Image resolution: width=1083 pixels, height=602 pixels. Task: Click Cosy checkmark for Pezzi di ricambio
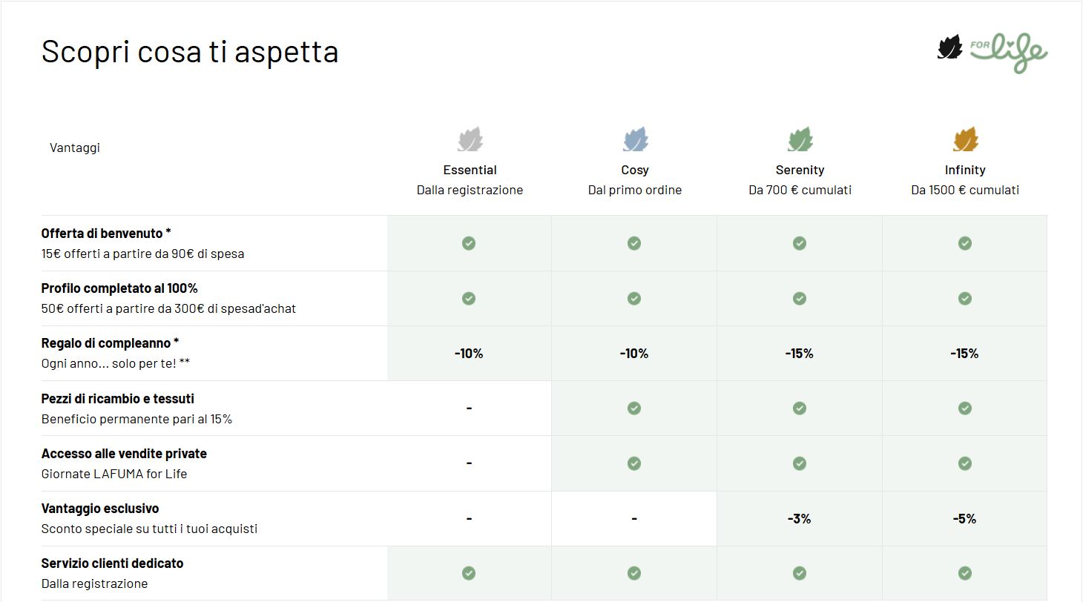634,408
